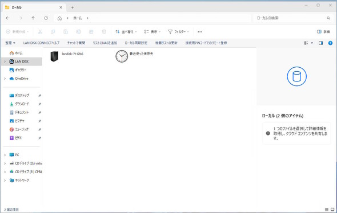Click リストにNASを追加 button
337x213 pixels.
[x=105, y=43]
